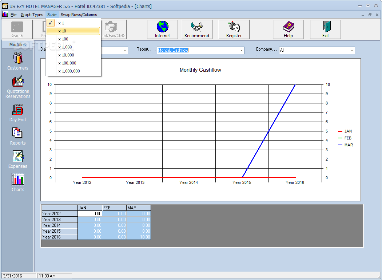Screen dimensions: 382x280
Task: Open the Expenses module
Action: [17, 159]
